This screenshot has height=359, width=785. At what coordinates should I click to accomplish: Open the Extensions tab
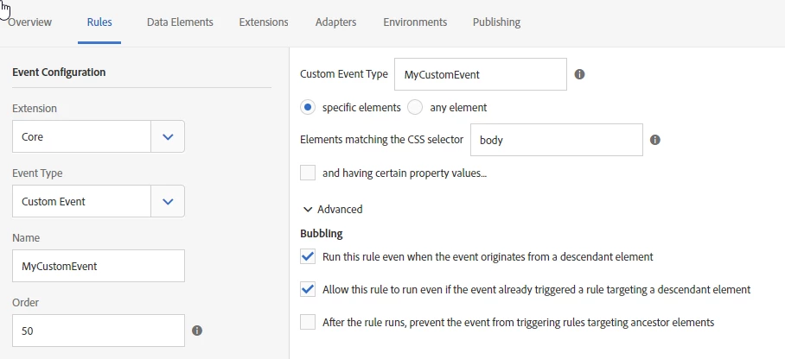click(x=264, y=22)
